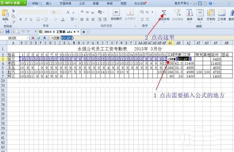Click the Format cells icon
The height and width of the screenshot is (152, 234).
point(200,13)
